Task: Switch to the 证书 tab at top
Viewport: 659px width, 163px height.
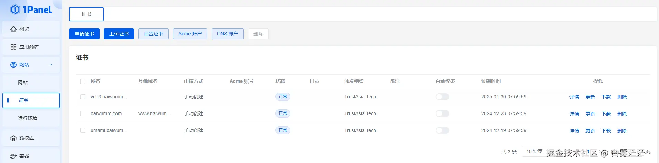Action: pos(86,14)
